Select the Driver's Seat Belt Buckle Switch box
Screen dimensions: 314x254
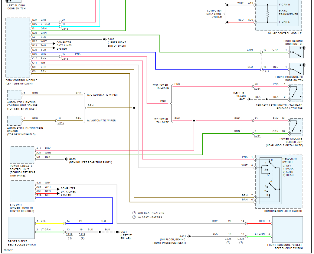pyautogui.click(x=21, y=228)
